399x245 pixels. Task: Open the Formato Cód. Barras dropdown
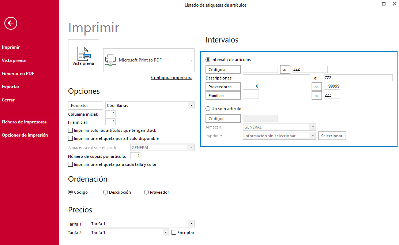(191, 105)
